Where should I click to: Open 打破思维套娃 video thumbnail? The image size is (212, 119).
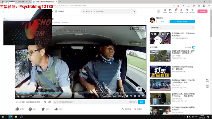[160, 71]
